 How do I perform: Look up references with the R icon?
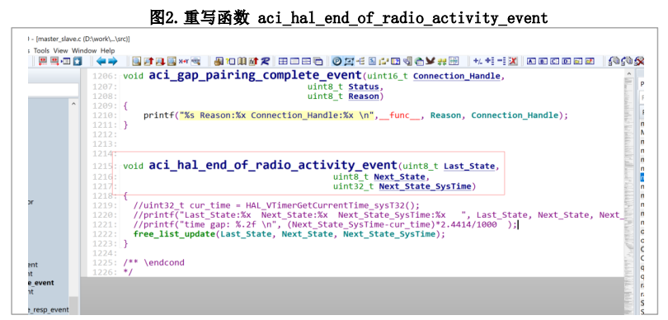pos(266,61)
